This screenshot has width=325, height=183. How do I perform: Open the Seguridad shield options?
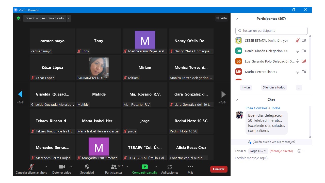(87, 167)
